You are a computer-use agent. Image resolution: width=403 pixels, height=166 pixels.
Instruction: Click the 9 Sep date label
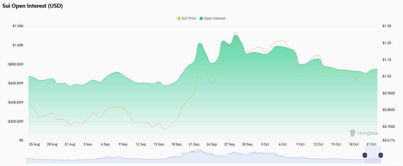pos(123,144)
